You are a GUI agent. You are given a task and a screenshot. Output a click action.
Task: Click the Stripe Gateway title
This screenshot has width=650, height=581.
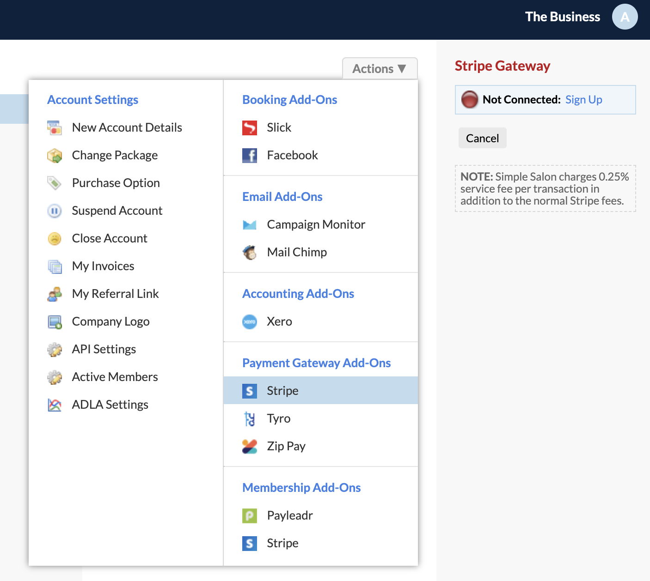coord(503,66)
